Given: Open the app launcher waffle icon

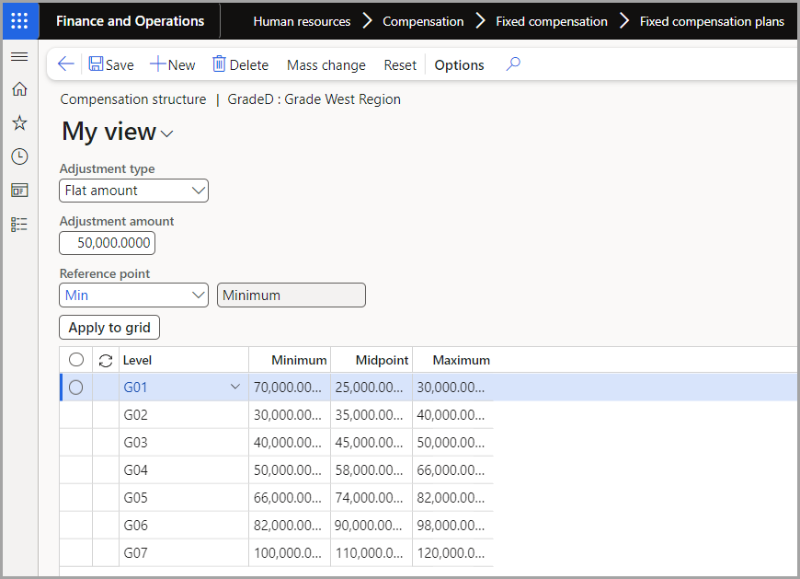Looking at the screenshot, I should tap(20, 21).
